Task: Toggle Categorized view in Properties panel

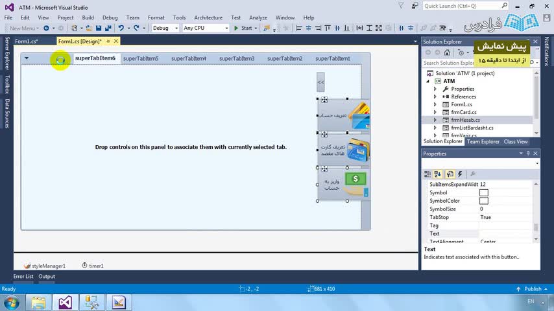Action: [x=428, y=174]
